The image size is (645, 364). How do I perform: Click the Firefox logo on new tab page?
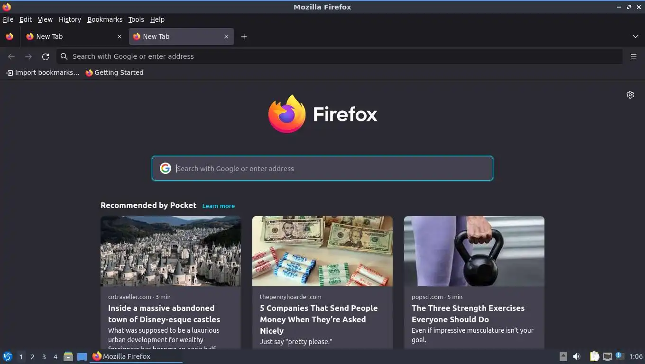[322, 114]
